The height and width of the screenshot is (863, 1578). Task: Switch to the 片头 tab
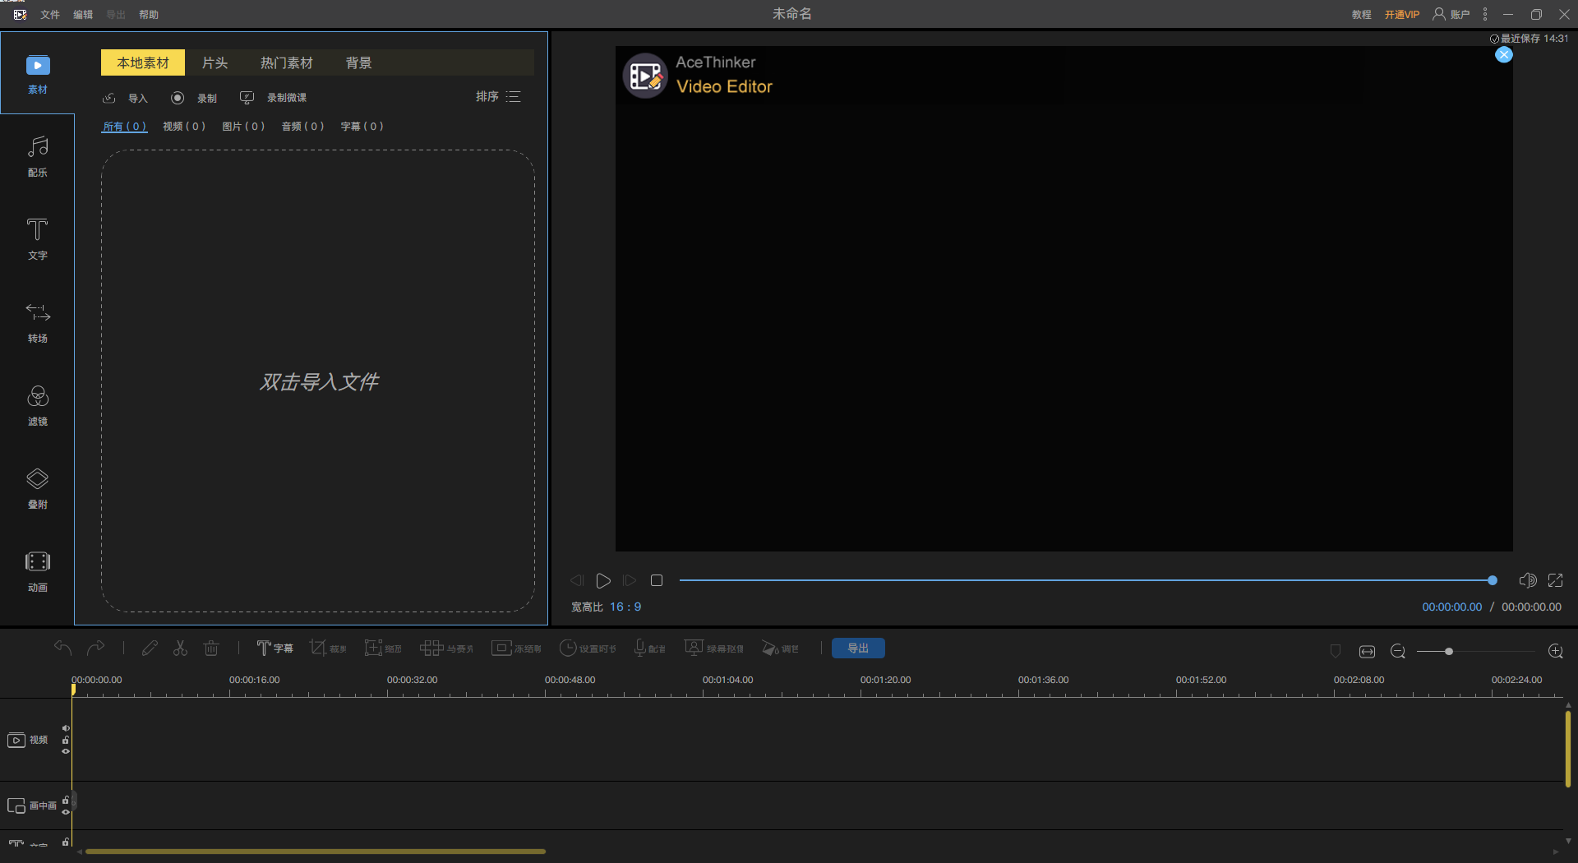pos(215,62)
